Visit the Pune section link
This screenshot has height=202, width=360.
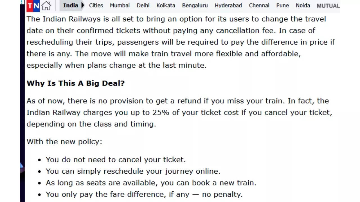(x=283, y=5)
